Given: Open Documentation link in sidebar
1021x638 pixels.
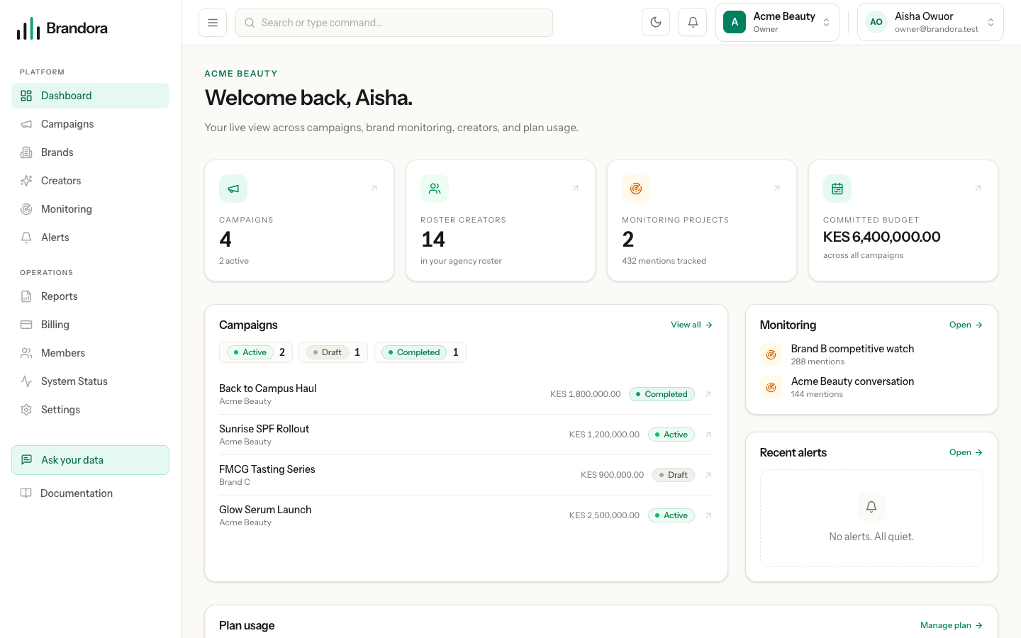Looking at the screenshot, I should pyautogui.click(x=90, y=493).
